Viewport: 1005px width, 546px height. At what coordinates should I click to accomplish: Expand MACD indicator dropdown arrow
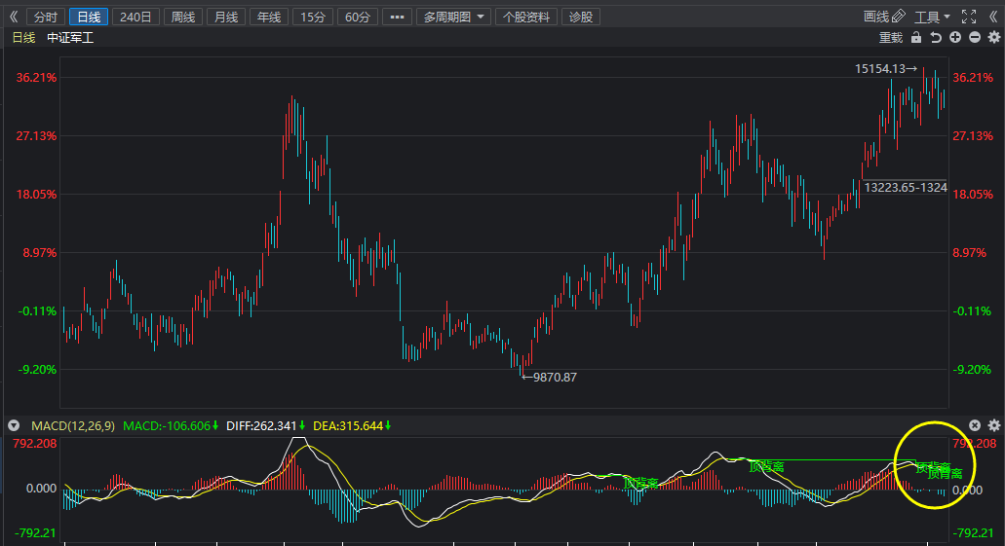point(14,425)
